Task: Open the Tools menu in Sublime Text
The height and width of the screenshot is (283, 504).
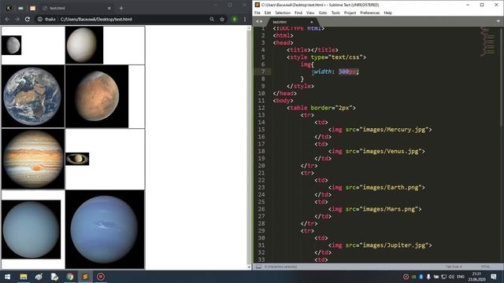Action: (335, 13)
